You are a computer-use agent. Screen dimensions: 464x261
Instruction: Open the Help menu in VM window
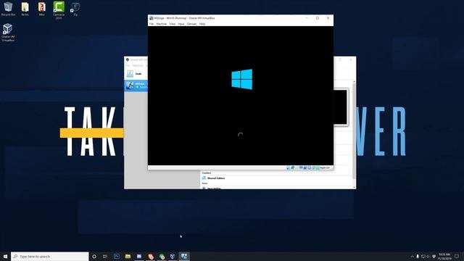202,24
